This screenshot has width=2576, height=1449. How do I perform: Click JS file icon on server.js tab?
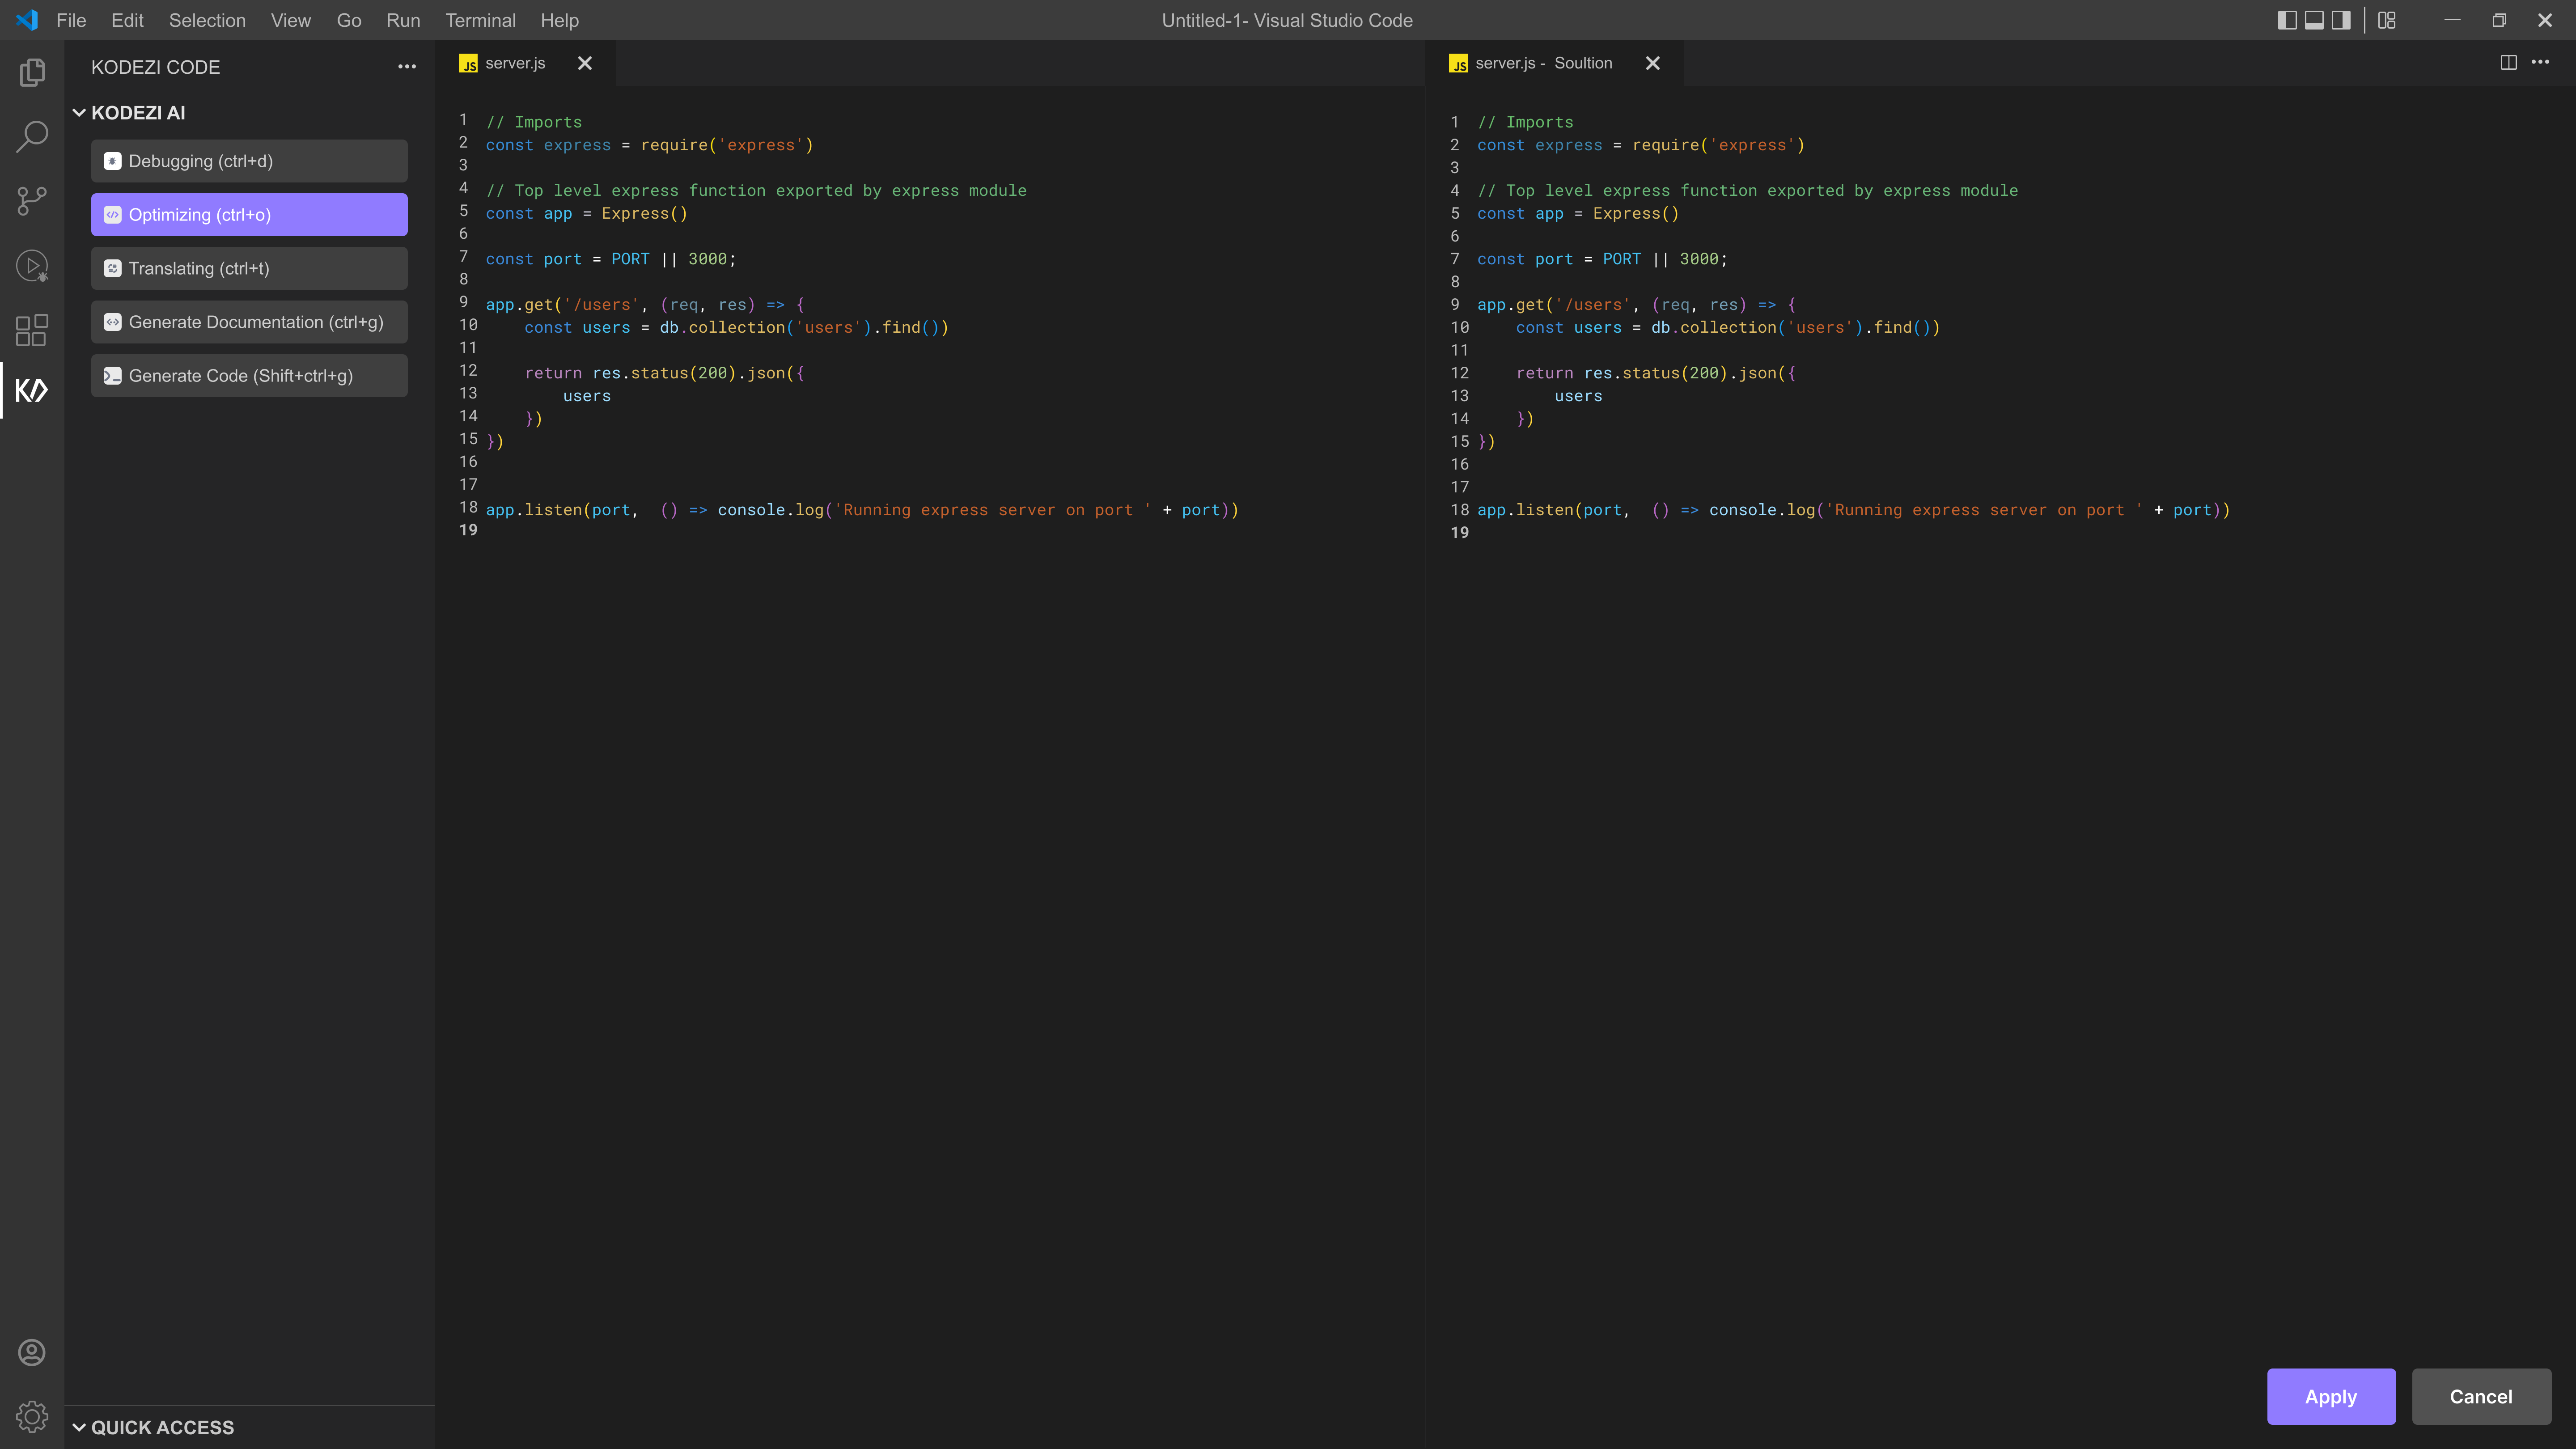point(468,64)
